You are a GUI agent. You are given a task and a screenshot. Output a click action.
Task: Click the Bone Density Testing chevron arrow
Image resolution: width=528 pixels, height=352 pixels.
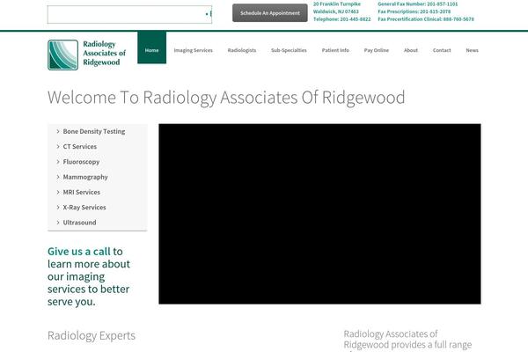(x=58, y=131)
